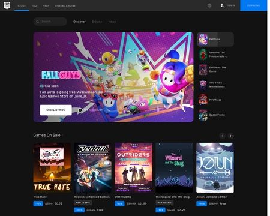Click the Sign In user icon
This screenshot has height=216, width=270.
tap(222, 5)
